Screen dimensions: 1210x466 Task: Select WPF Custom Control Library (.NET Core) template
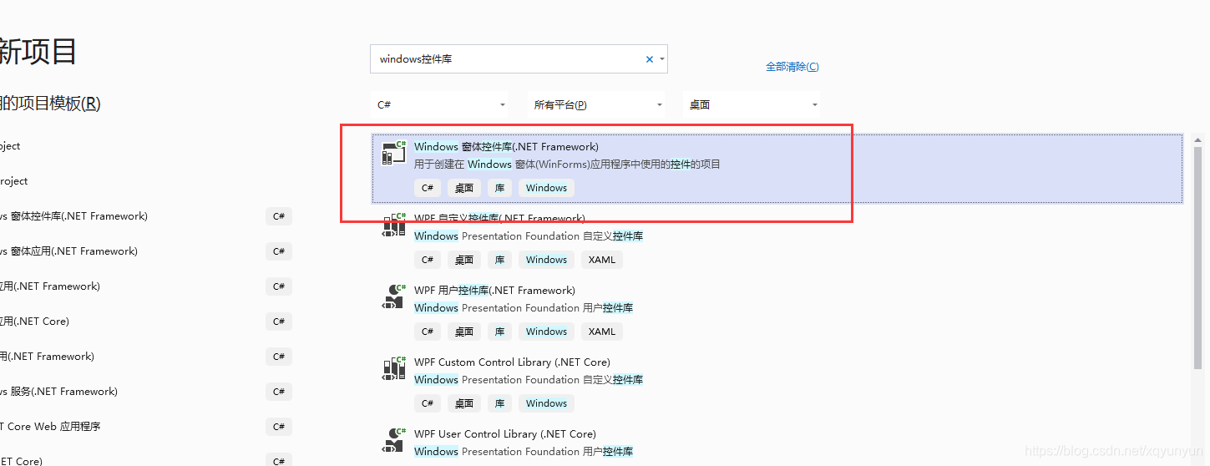[x=777, y=382]
